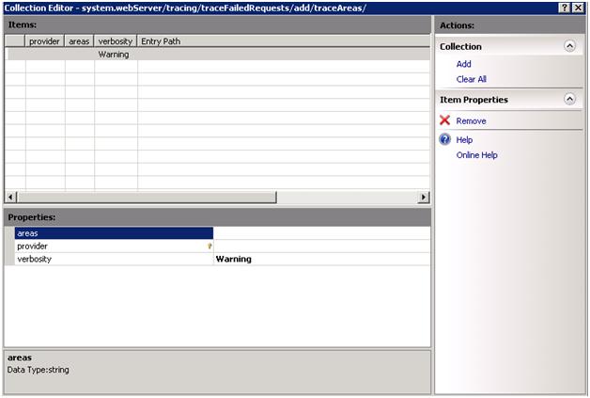Click the title bar question mark help button

click(x=565, y=8)
